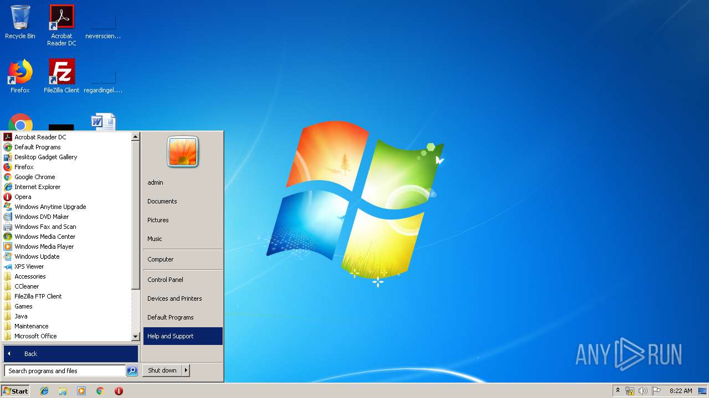Screen dimensions: 709x398
Task: Click the search magnifier button
Action: pyautogui.click(x=132, y=371)
